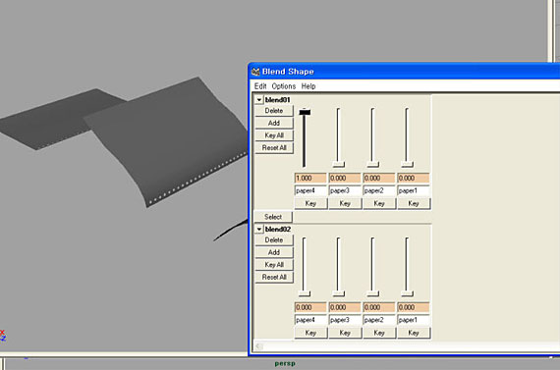Viewport: 560px width, 370px height.
Task: Click Key button under blend01 paper1
Action: (414, 203)
